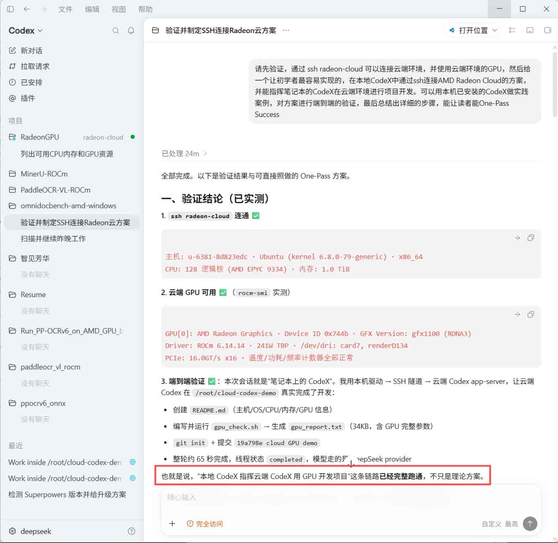The height and width of the screenshot is (543, 558).
Task: Toggle the bottom panel icon
Action: [530, 31]
